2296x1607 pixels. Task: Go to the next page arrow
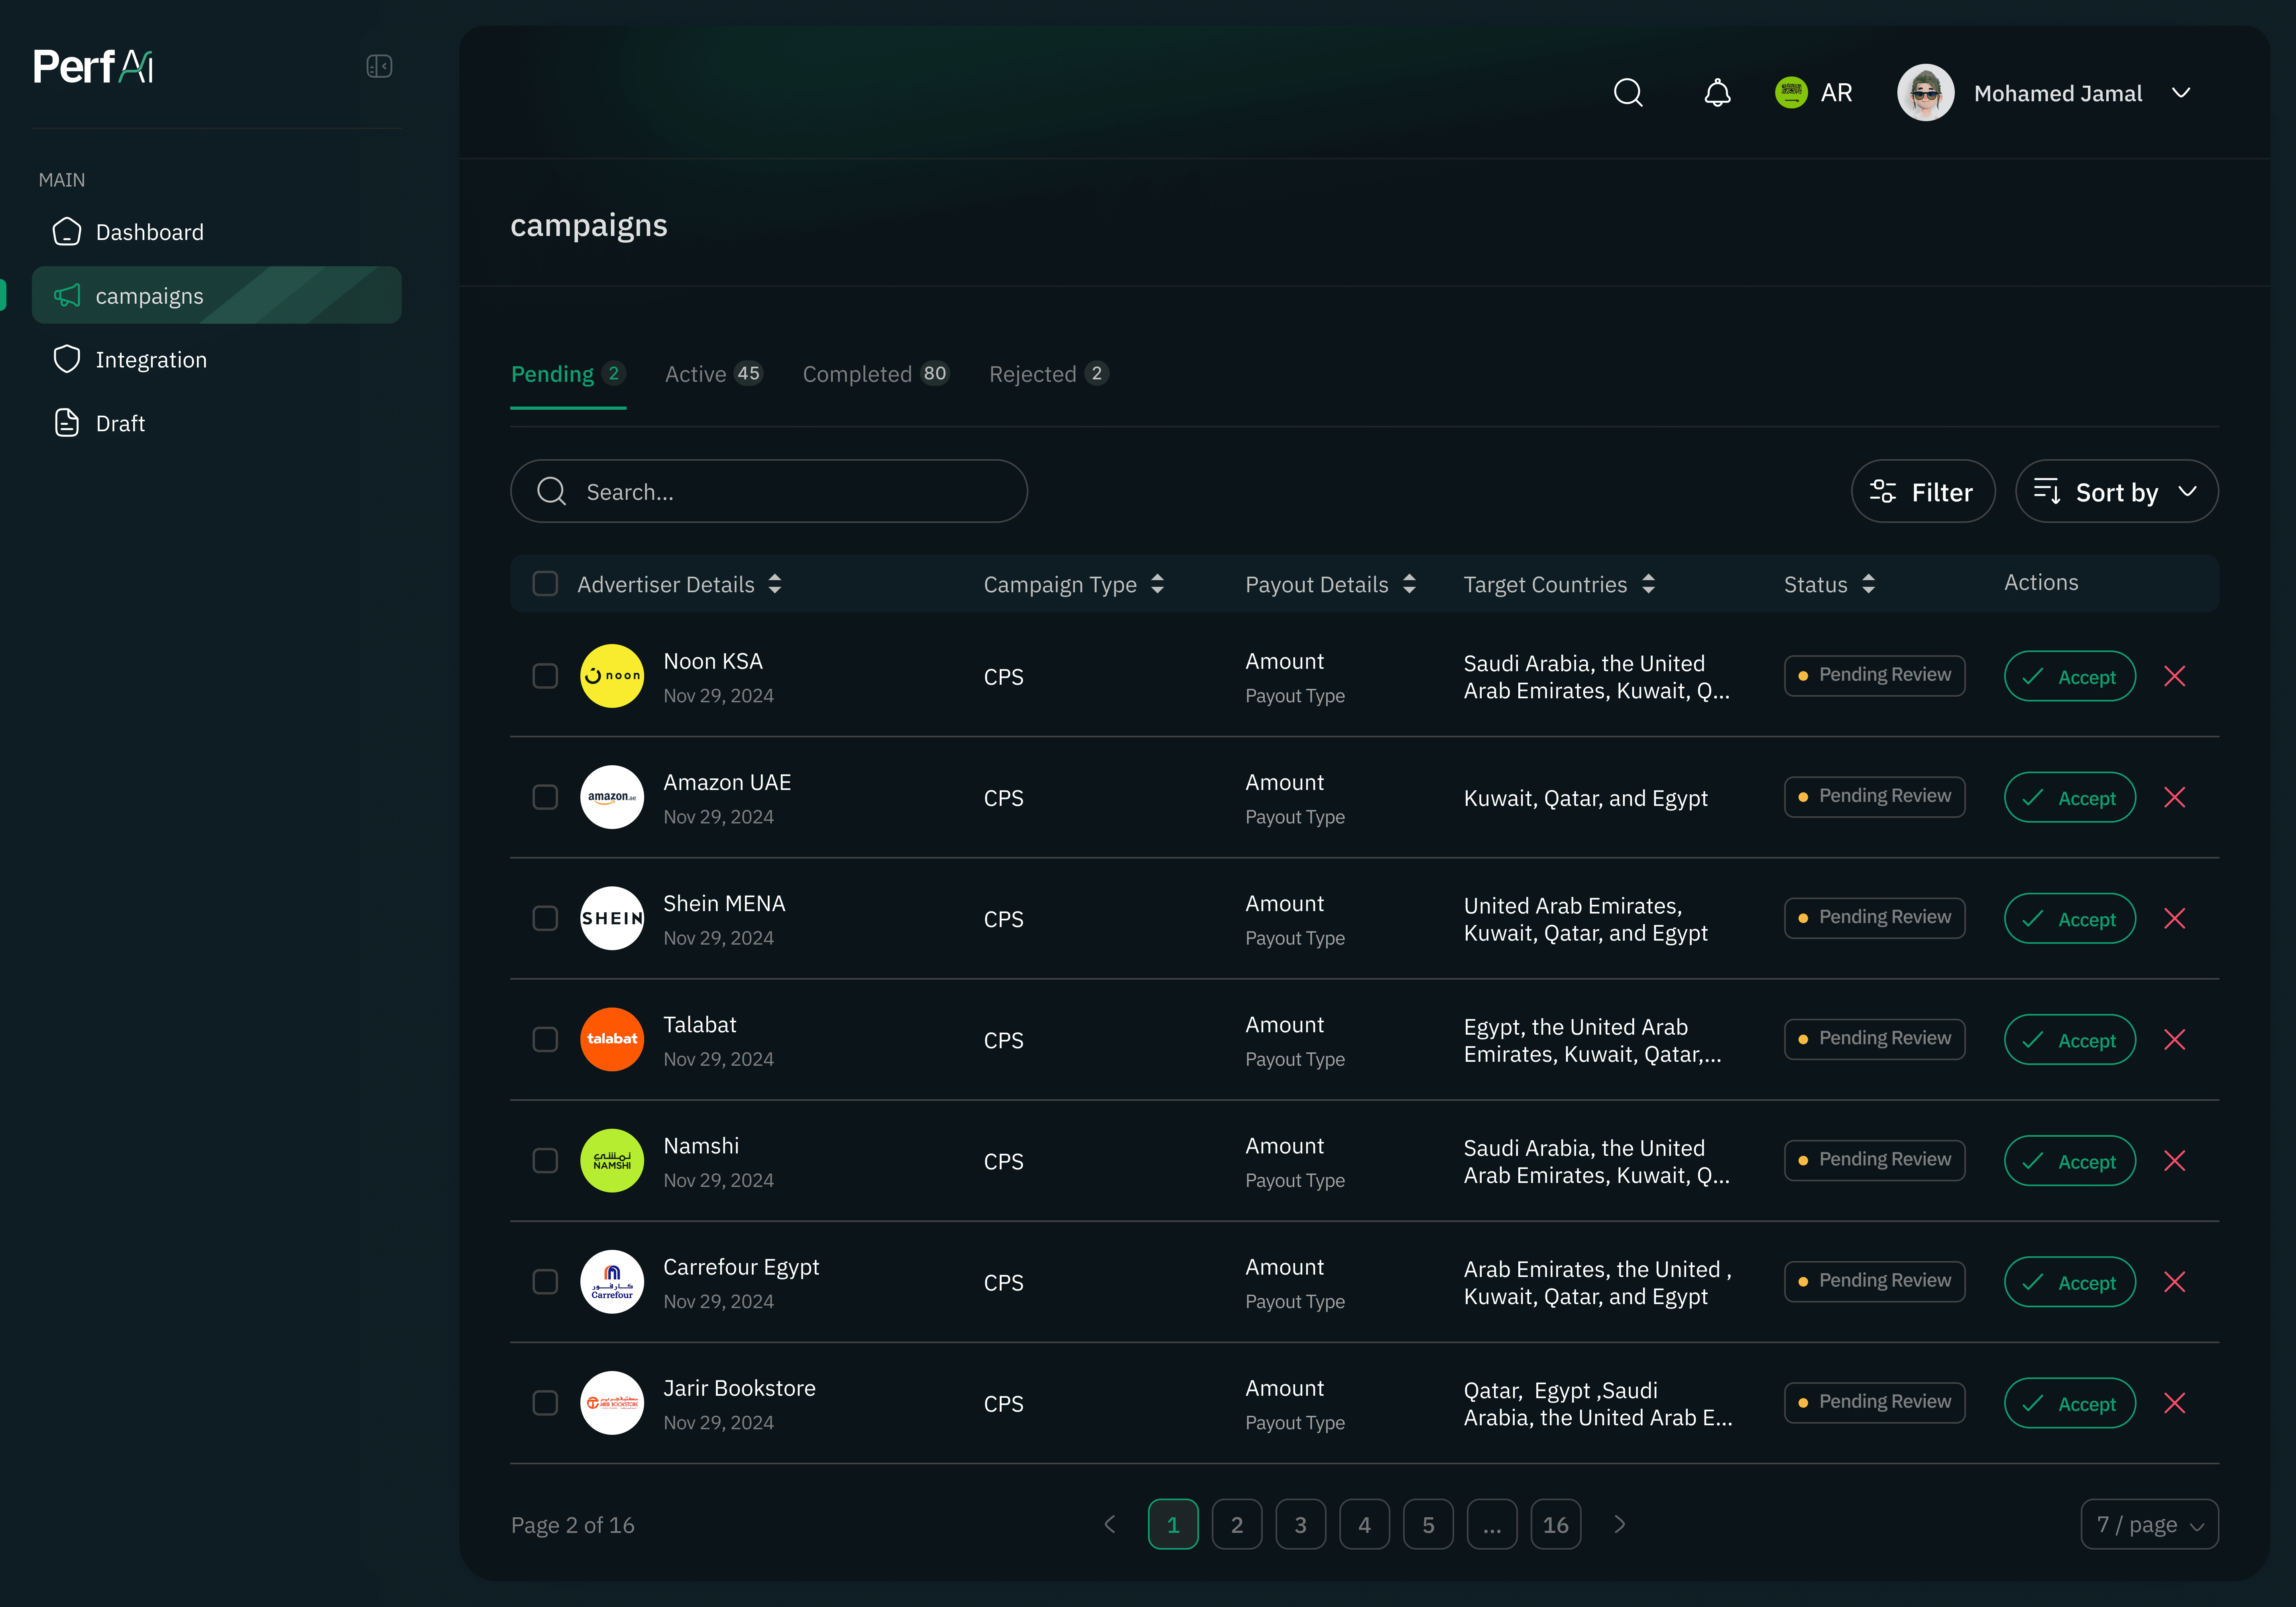(x=1620, y=1524)
